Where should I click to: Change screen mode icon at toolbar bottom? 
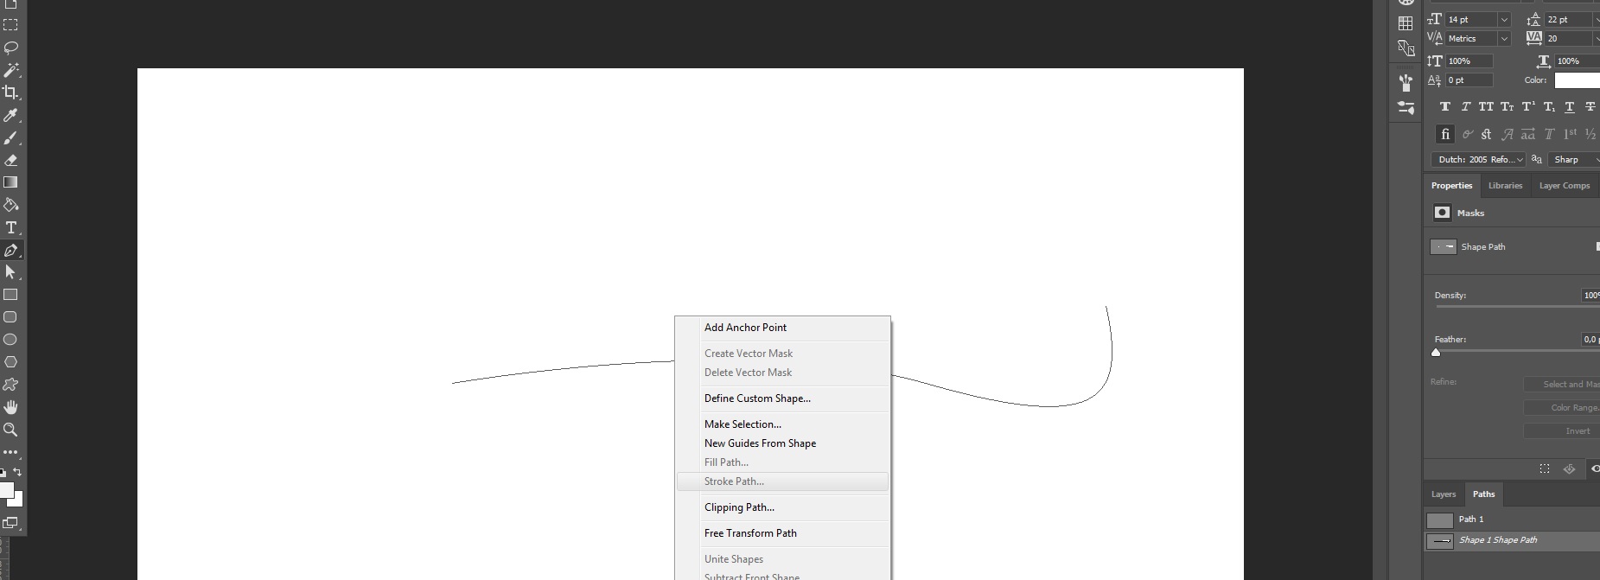point(10,522)
